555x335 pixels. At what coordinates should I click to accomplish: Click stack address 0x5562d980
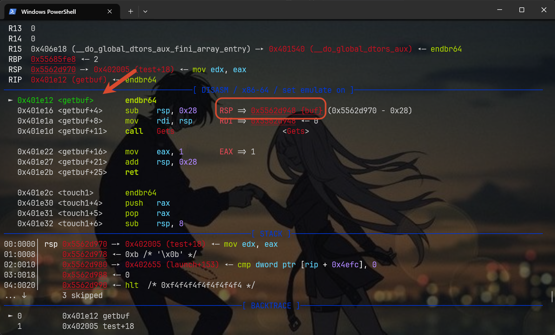coord(85,265)
